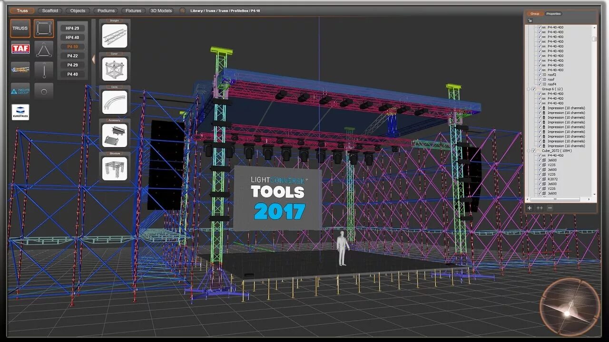This screenshot has height=342, width=609.
Task: Select the highlighted P4-10 series button
Action: pos(72,47)
